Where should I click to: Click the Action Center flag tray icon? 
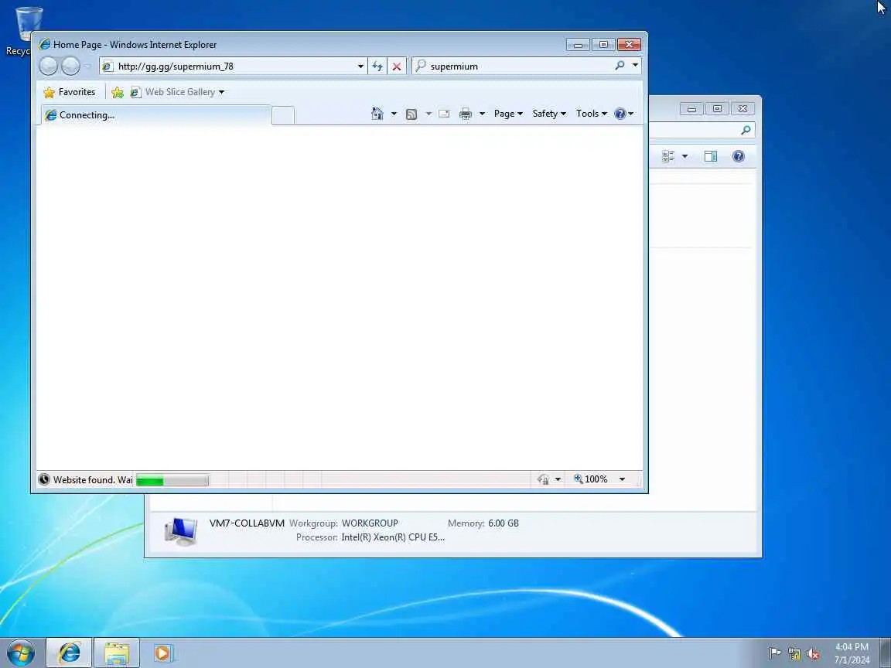pyautogui.click(x=774, y=653)
